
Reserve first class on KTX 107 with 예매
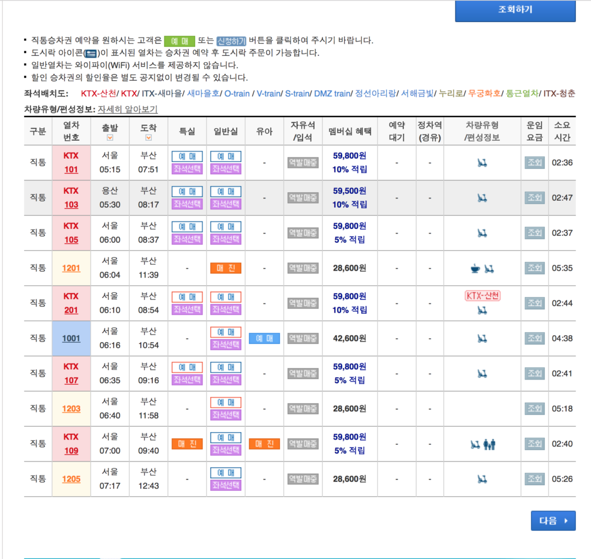[187, 367]
